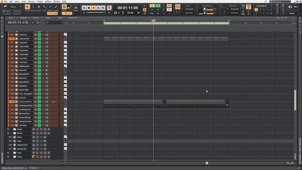
Task: Toggle the global Mute button
Action: 152,6
